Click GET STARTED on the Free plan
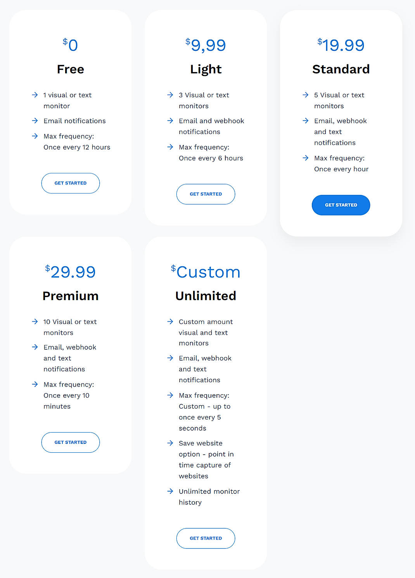The image size is (415, 578). pos(70,183)
